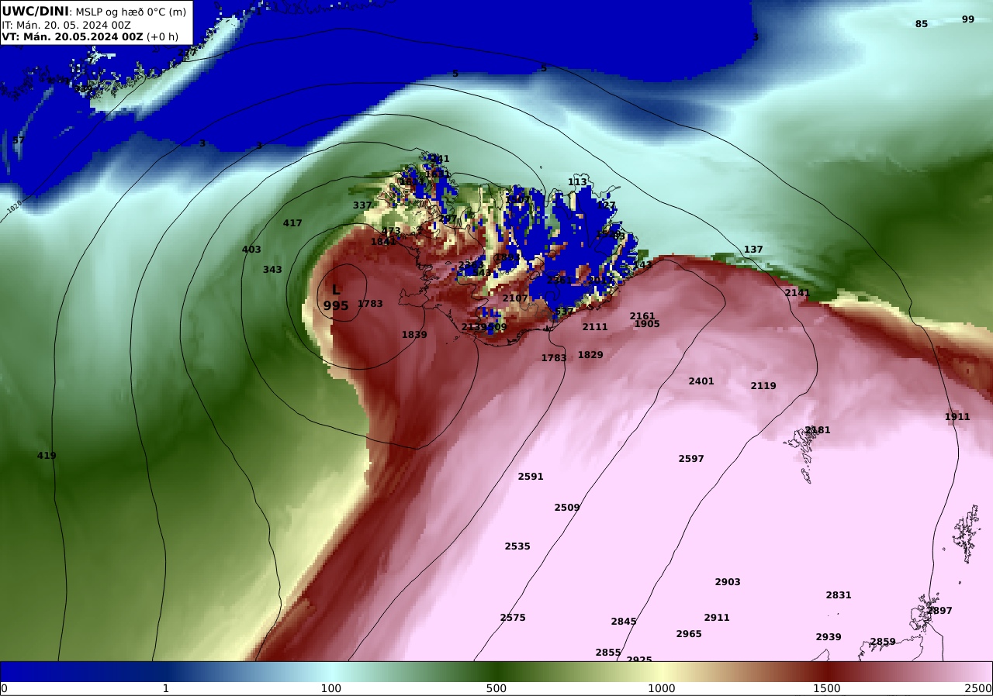Viewport: 993px width, 696px height.
Task: Click the 100 tick on the color scale
Action: pyautogui.click(x=331, y=688)
